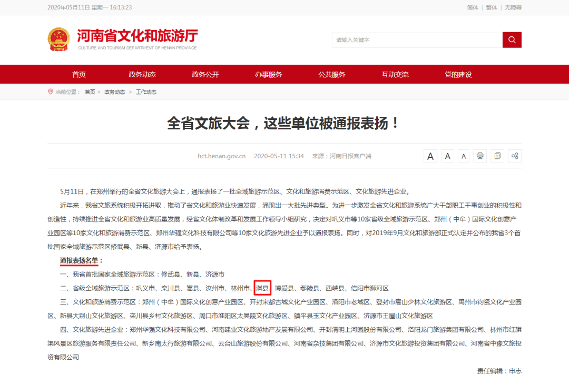Click the Henan department emblem logo

58,39
